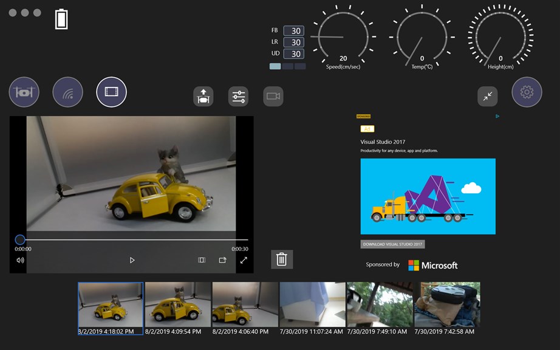
Task: Click the drone takeoff icon
Action: tap(203, 96)
